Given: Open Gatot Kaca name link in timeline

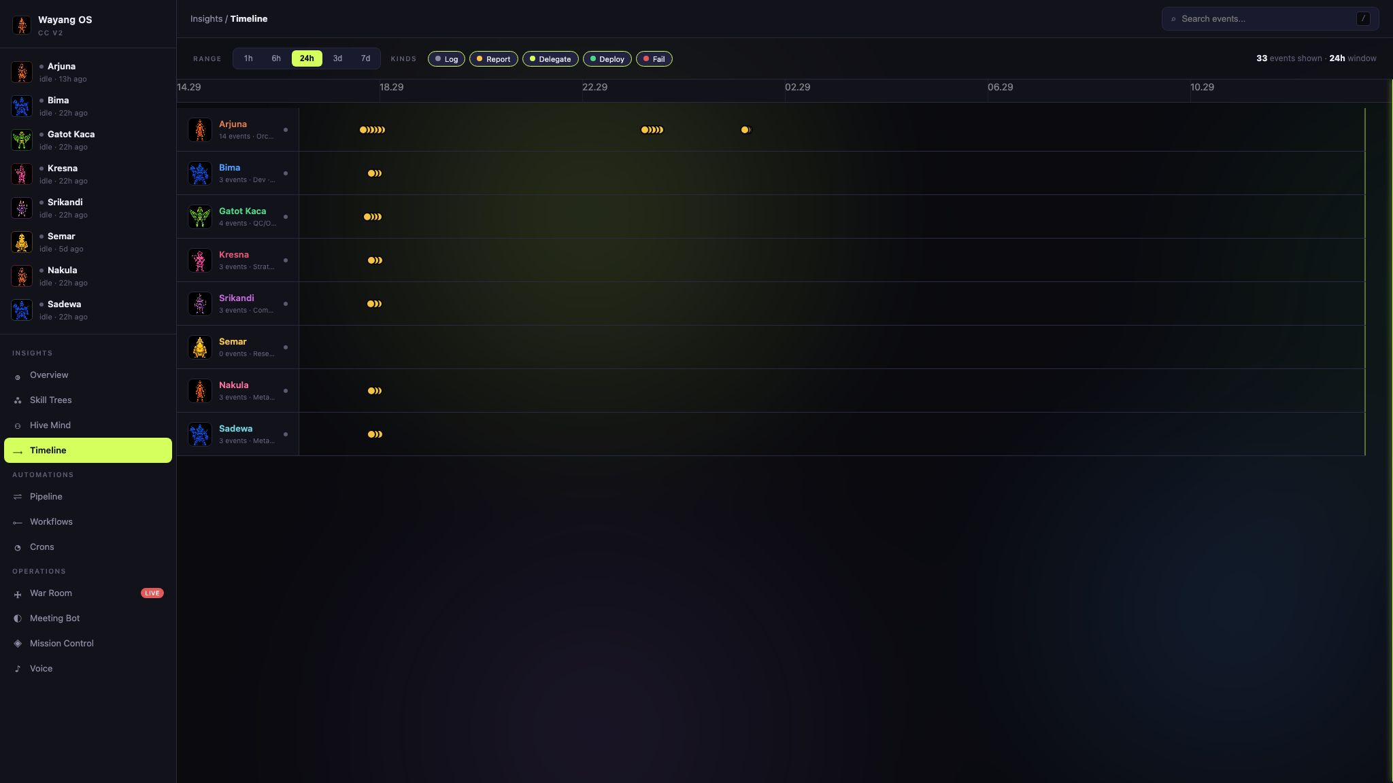Looking at the screenshot, I should click(x=242, y=211).
